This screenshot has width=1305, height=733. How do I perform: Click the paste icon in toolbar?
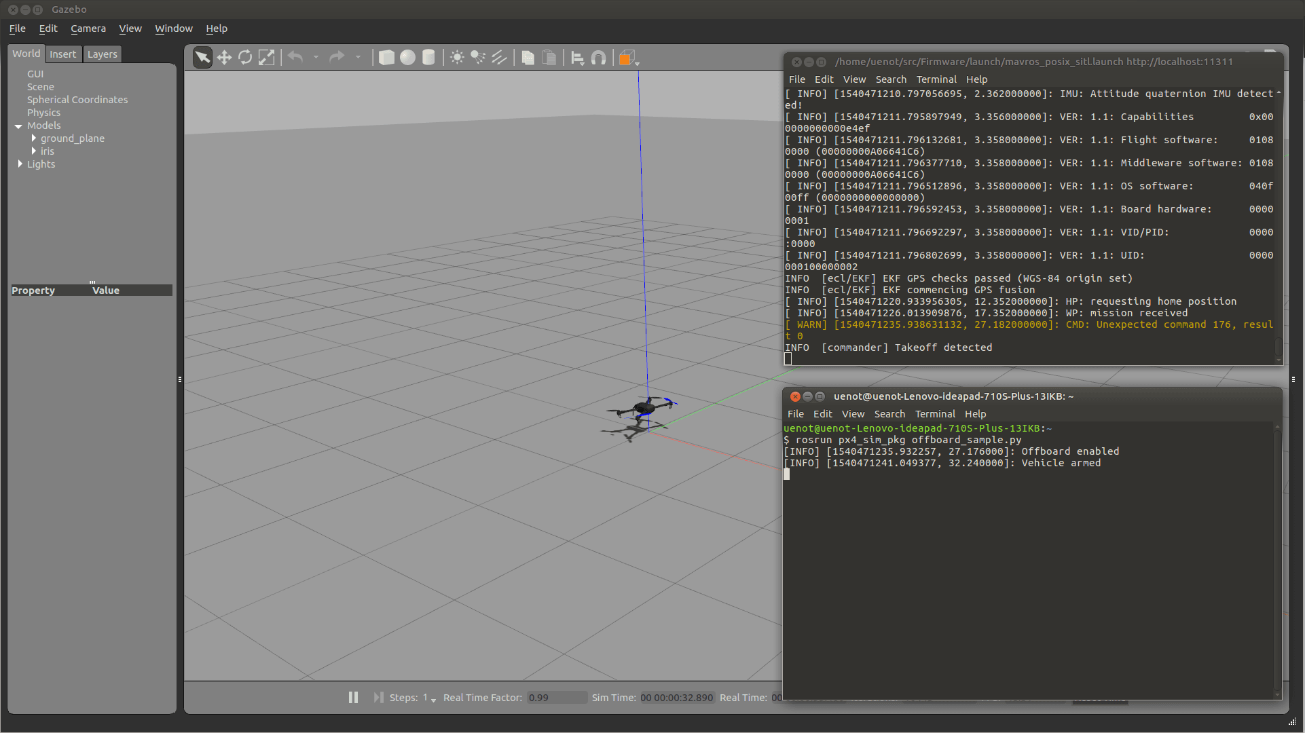[x=549, y=58]
